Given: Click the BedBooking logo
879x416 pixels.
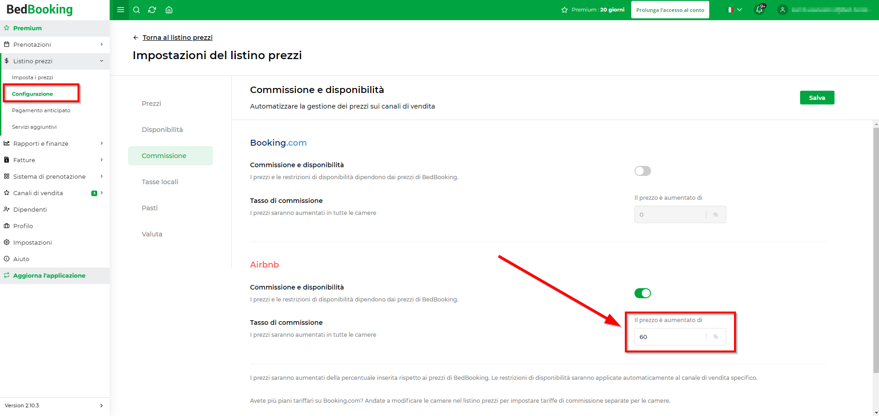Looking at the screenshot, I should click(x=39, y=9).
